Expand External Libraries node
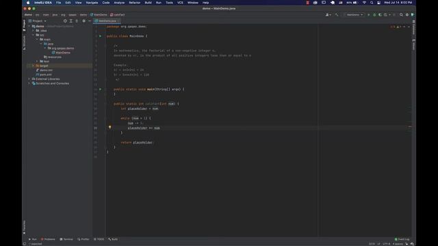Screen dimensions: 438x246 (29, 79)
